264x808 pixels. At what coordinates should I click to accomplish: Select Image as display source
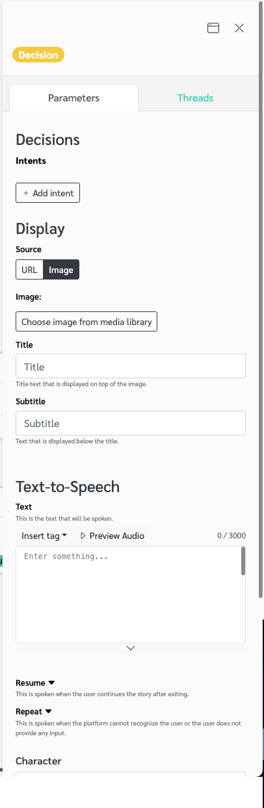point(61,270)
